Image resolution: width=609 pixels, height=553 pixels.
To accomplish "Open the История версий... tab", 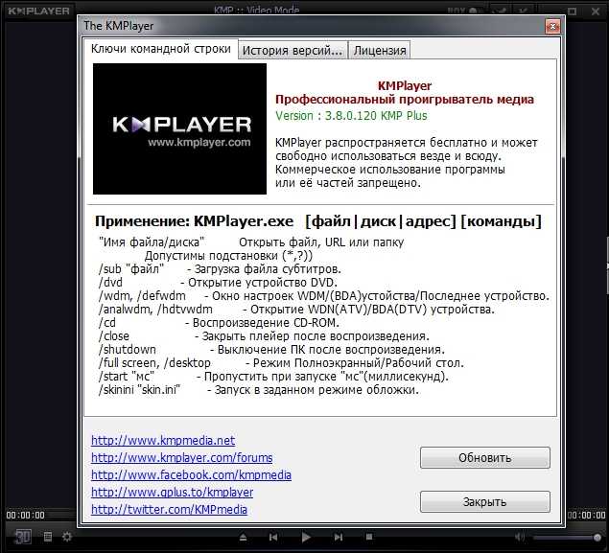I will (x=293, y=51).
